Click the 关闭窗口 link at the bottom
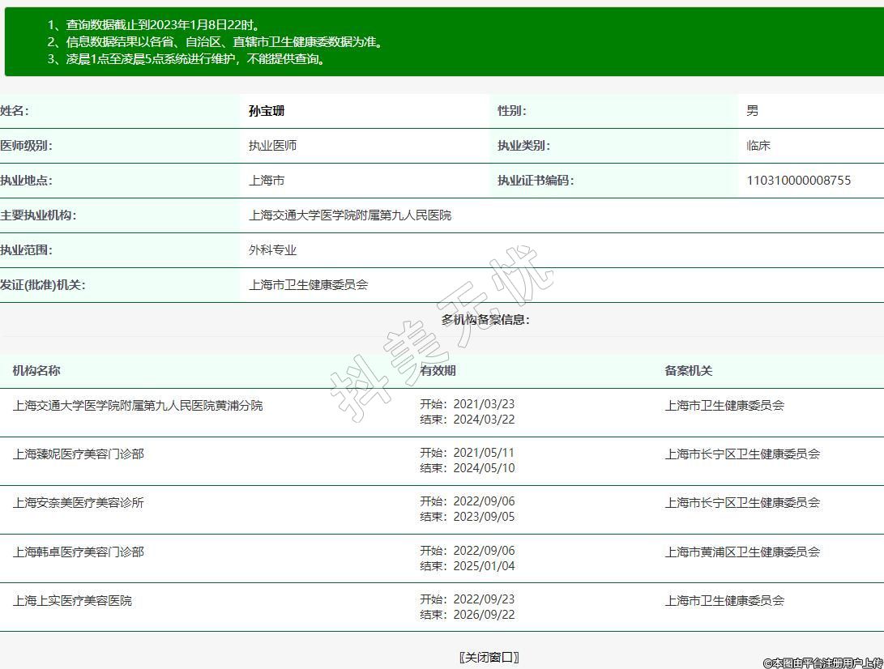Viewport: 884px width, 669px height. [x=489, y=657]
